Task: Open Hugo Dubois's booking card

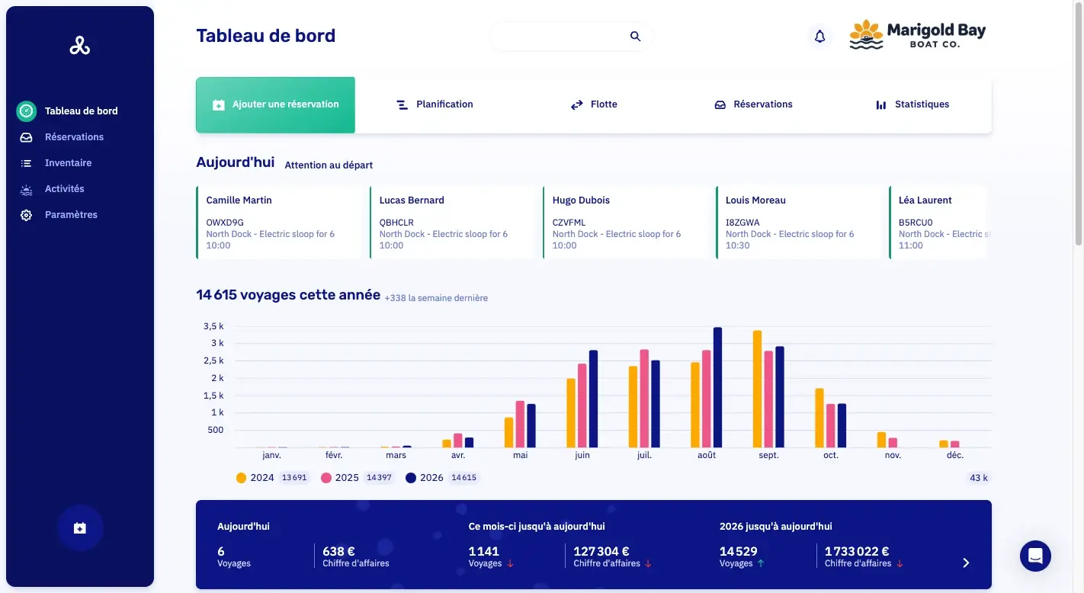Action: point(625,223)
